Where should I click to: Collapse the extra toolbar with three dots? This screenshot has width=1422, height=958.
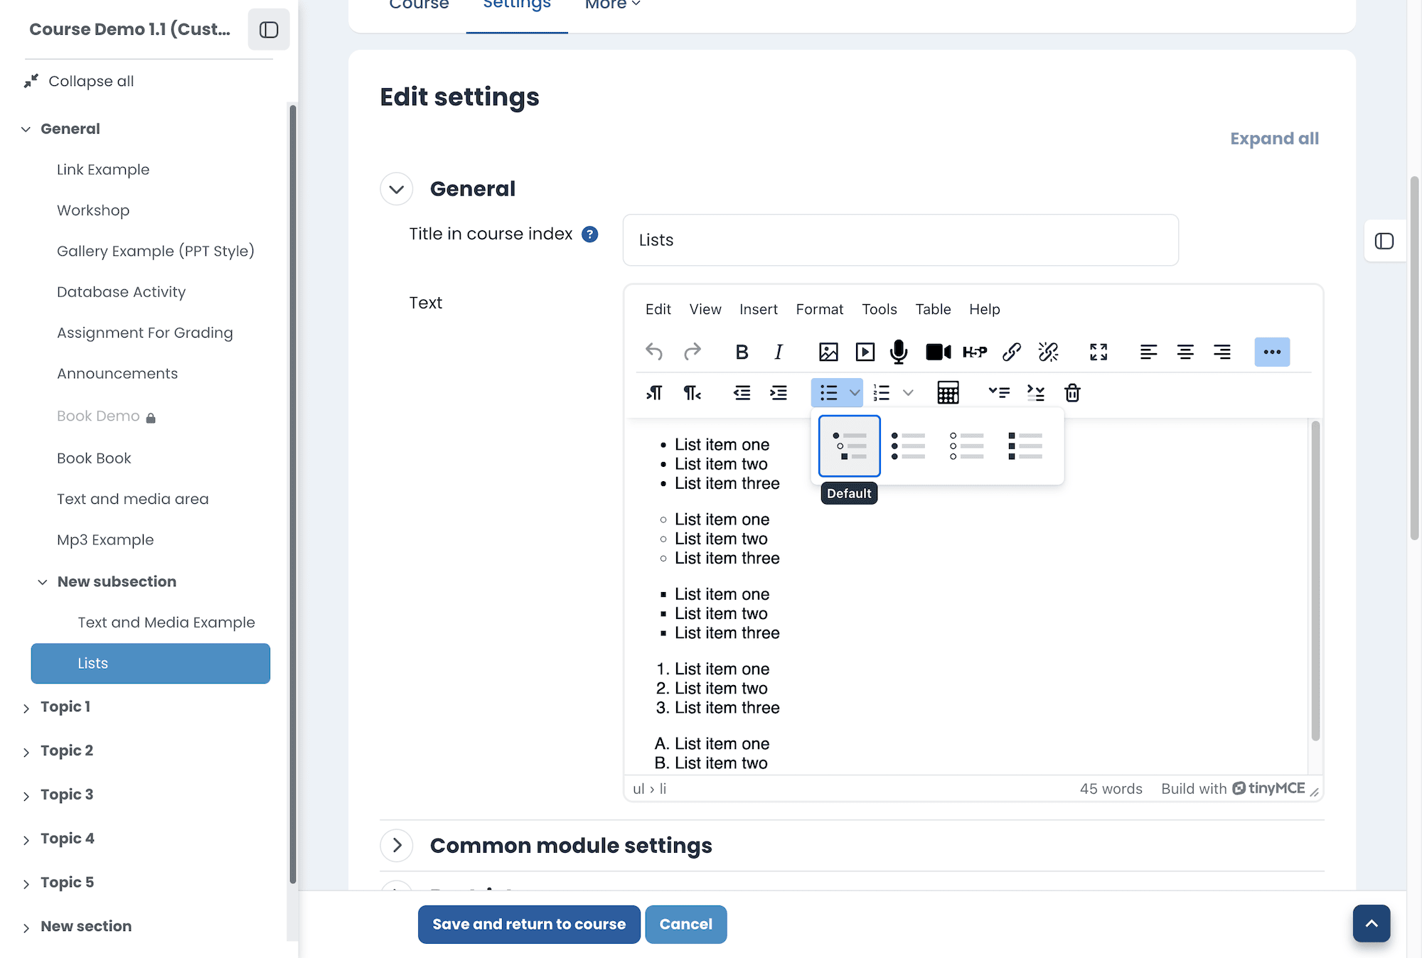point(1272,352)
